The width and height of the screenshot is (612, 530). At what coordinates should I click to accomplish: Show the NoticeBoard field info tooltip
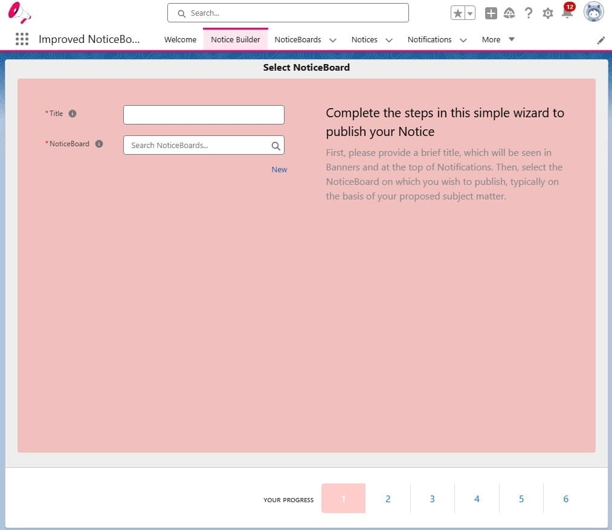click(99, 144)
